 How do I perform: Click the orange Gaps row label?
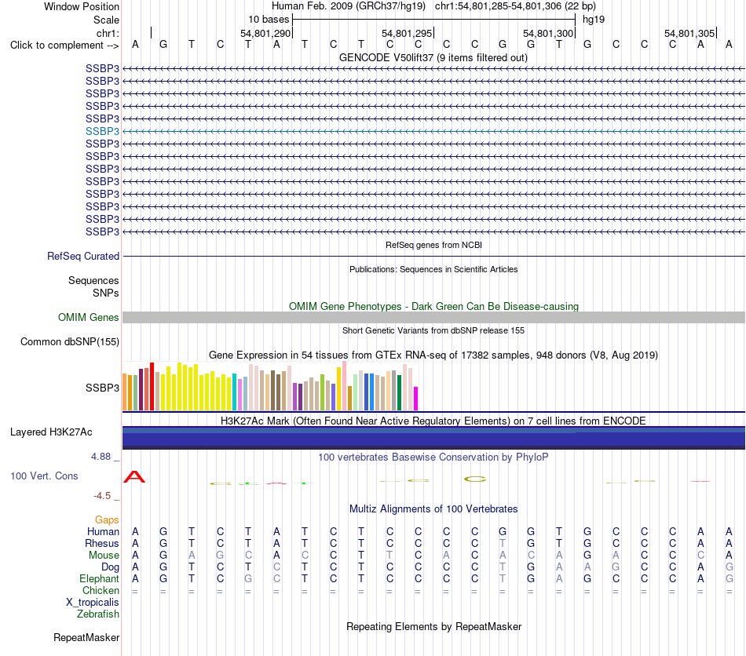pyautogui.click(x=107, y=520)
